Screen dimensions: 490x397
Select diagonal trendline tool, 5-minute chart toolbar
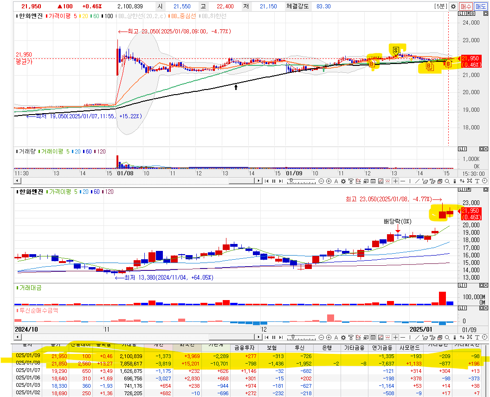tap(418, 181)
